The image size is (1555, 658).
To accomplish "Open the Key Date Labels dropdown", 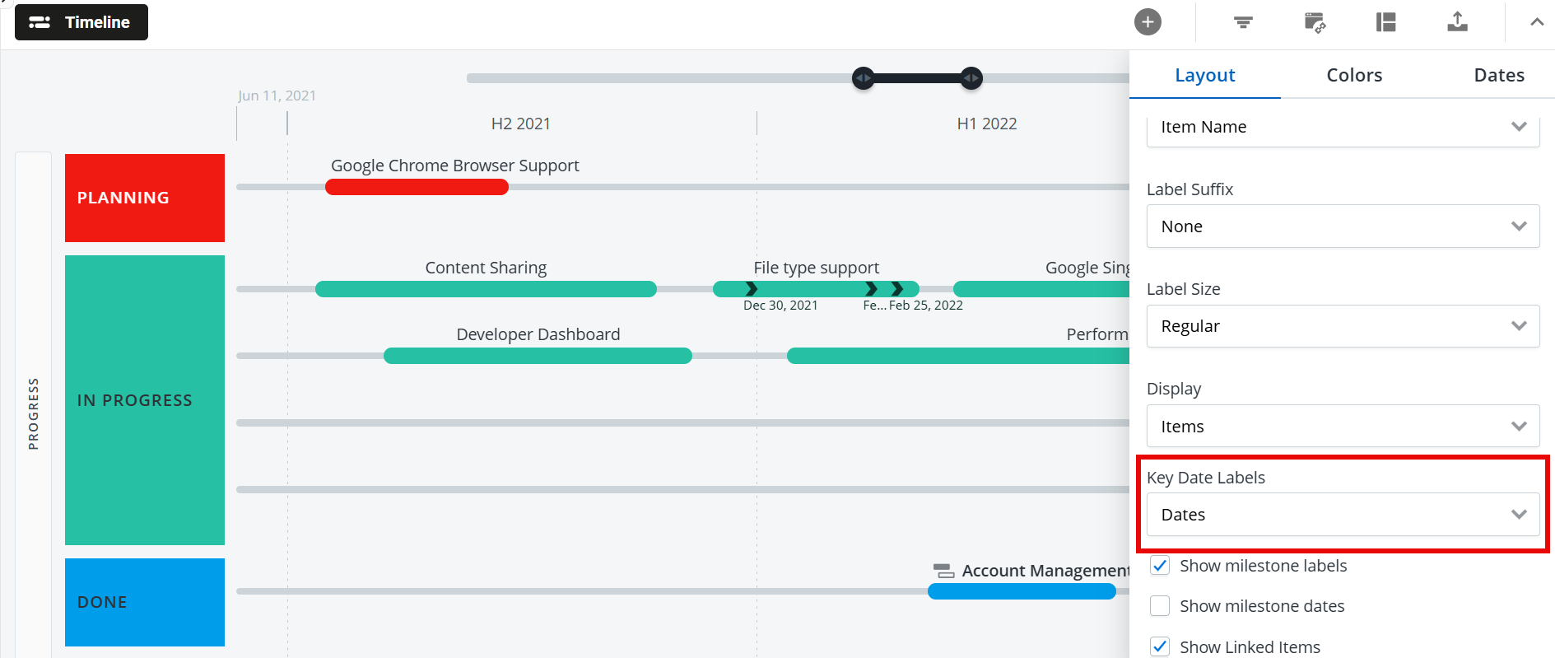I will pyautogui.click(x=1343, y=515).
